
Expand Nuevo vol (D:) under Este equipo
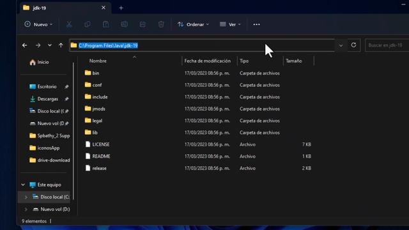(26, 209)
